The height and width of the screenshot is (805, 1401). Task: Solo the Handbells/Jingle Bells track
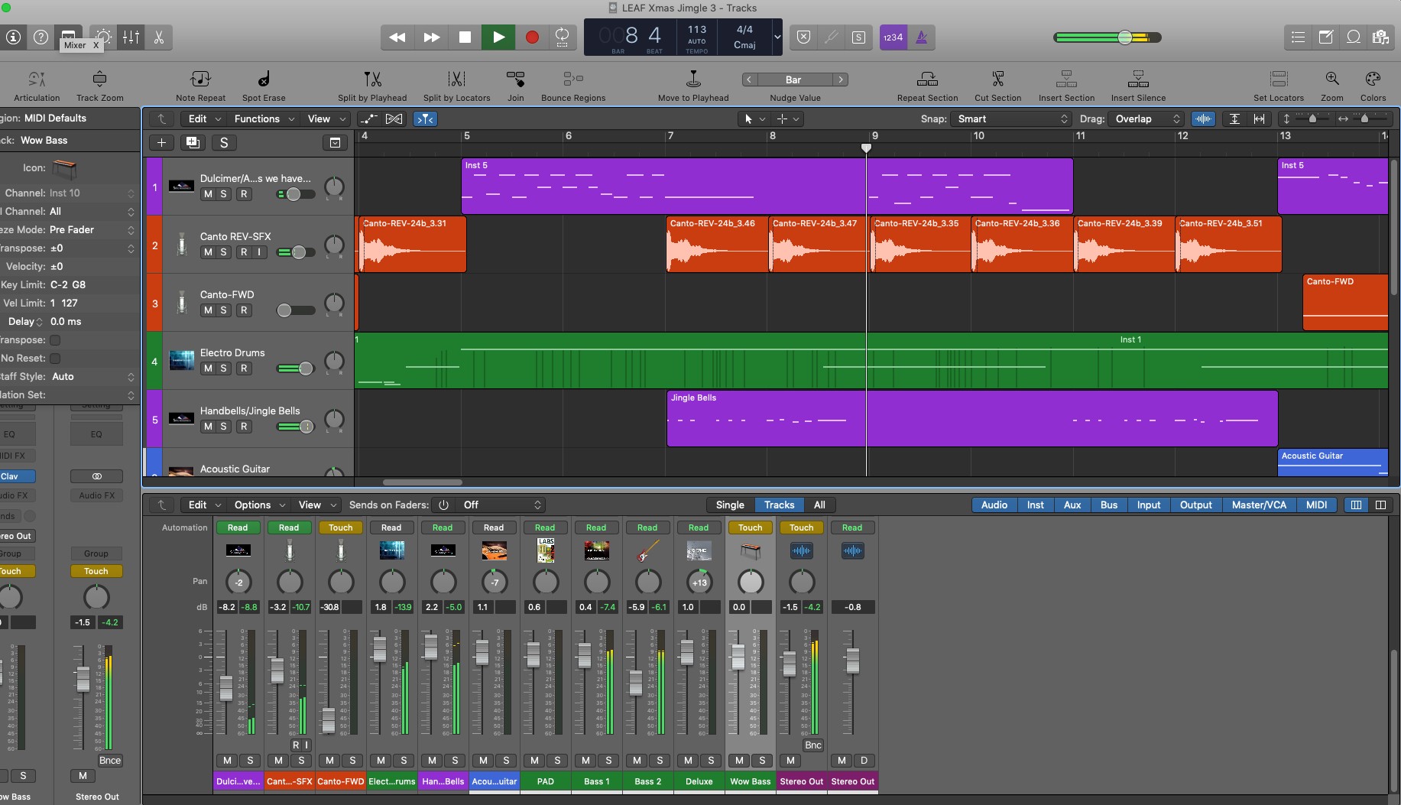(x=224, y=427)
